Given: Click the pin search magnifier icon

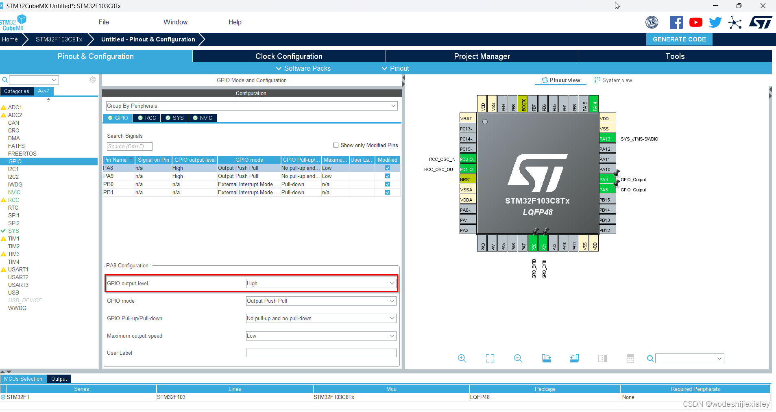Looking at the screenshot, I should 650,358.
